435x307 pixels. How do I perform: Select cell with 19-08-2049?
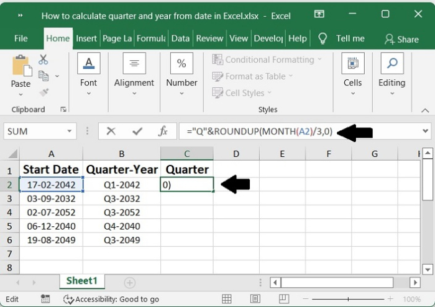[x=52, y=240]
